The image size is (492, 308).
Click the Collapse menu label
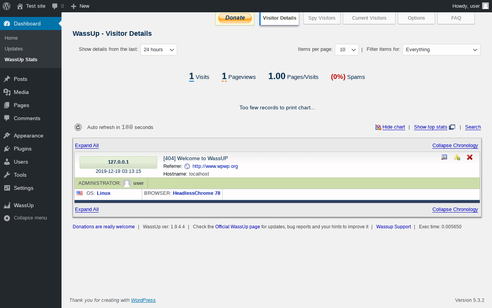(30, 218)
